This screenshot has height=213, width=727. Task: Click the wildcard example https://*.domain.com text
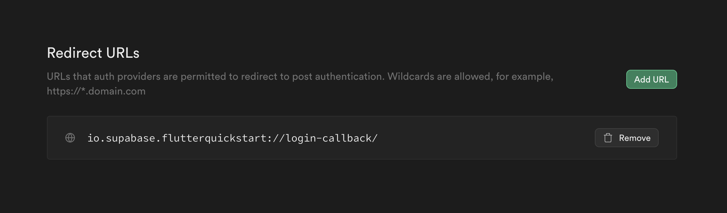coord(96,91)
